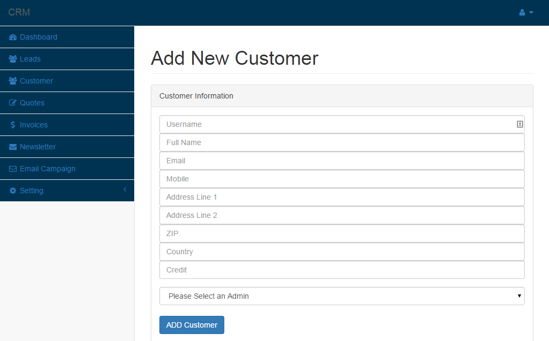The width and height of the screenshot is (549, 341).
Task: Click the Invoices dollar sign icon
Action: click(x=12, y=124)
